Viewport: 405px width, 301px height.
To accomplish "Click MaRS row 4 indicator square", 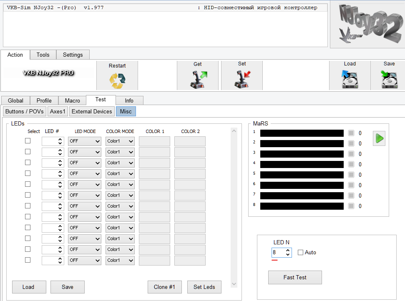I will click(x=351, y=164).
